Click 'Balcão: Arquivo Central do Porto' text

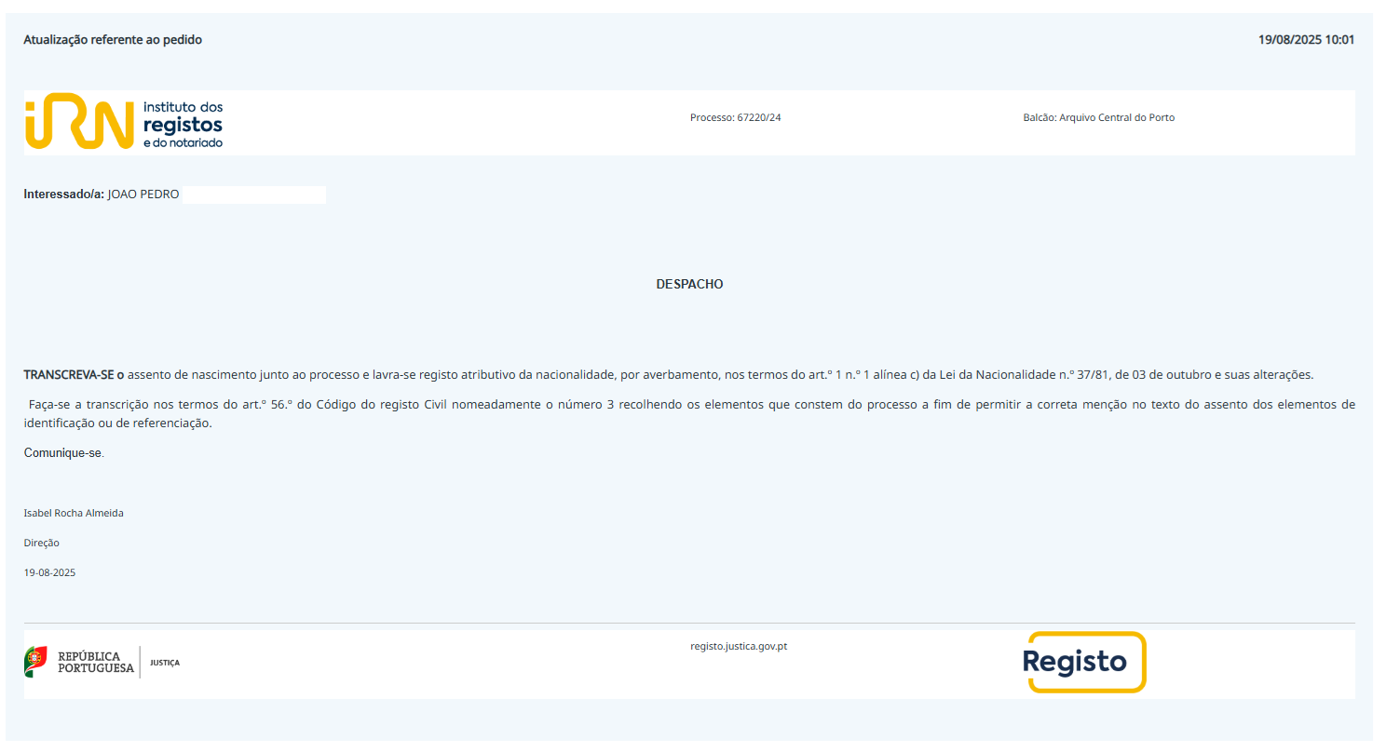click(1098, 117)
